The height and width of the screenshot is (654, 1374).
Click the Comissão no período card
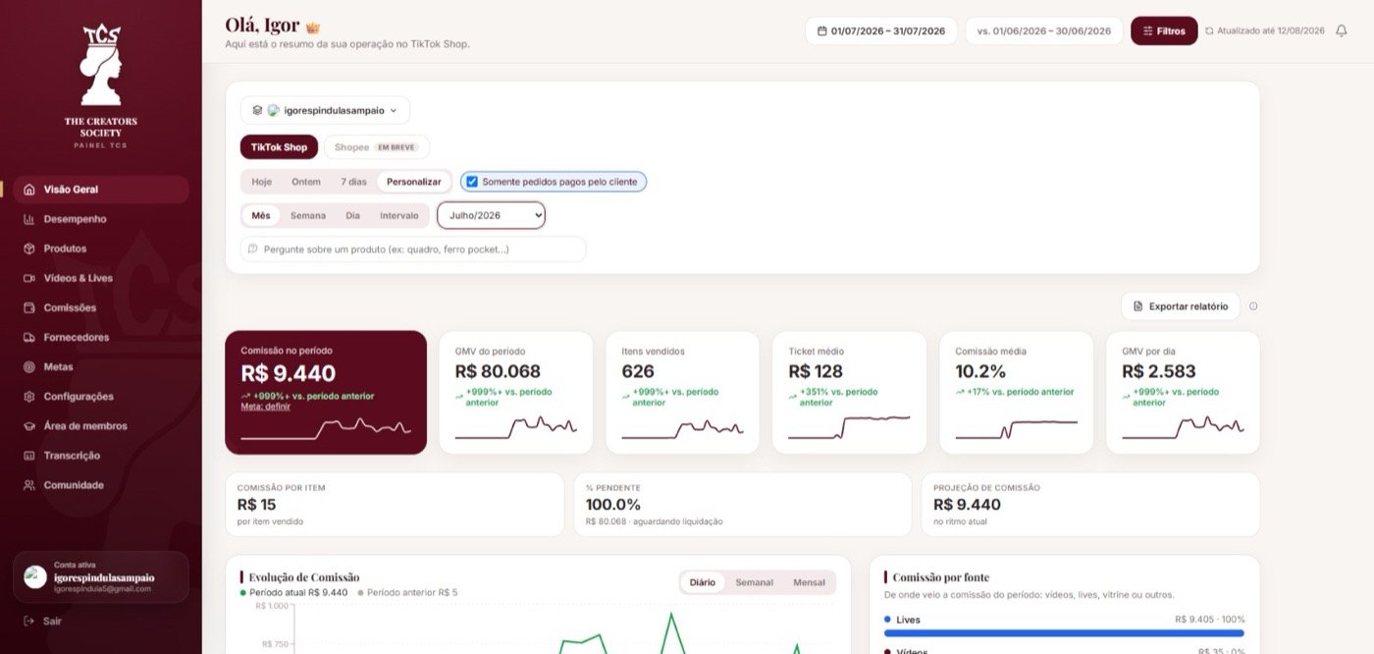click(x=326, y=393)
